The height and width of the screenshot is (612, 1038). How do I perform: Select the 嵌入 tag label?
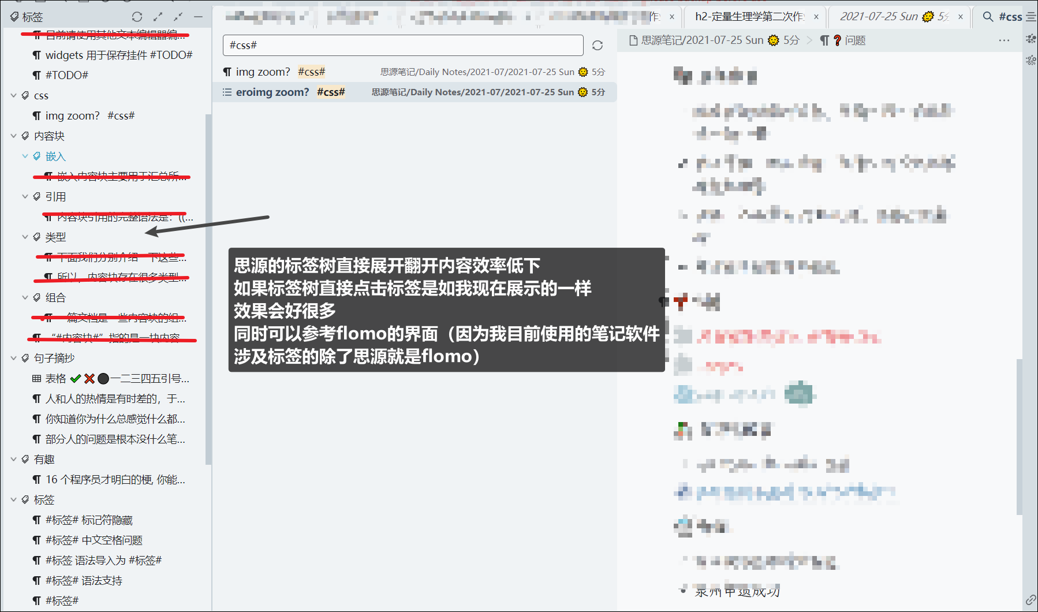(55, 156)
